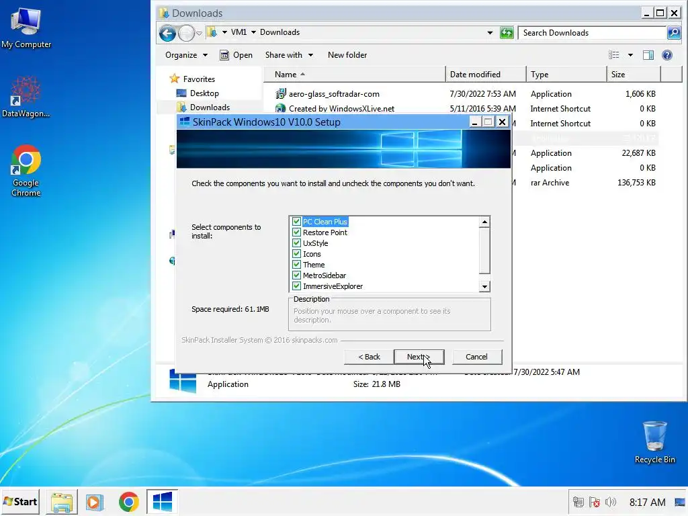Open the Start menu
Viewport: 688px width, 516px height.
click(x=20, y=501)
